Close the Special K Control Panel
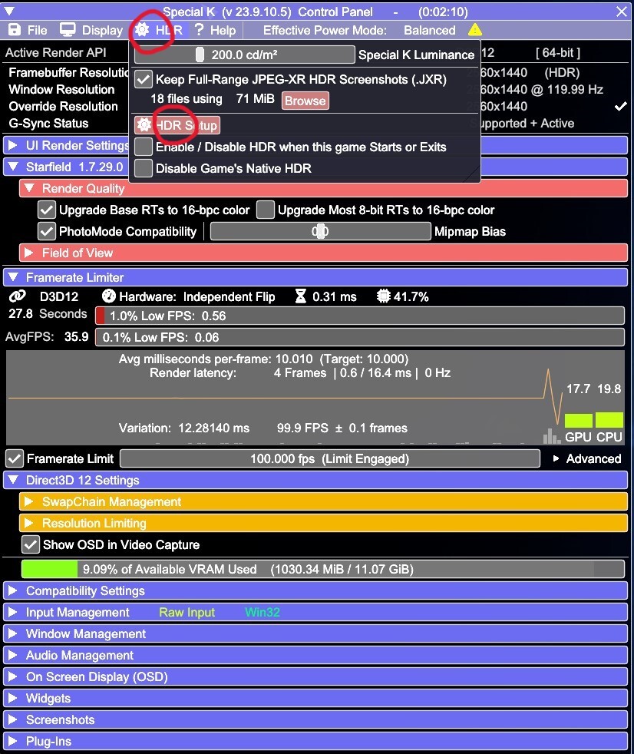Image resolution: width=634 pixels, height=754 pixels. point(621,12)
